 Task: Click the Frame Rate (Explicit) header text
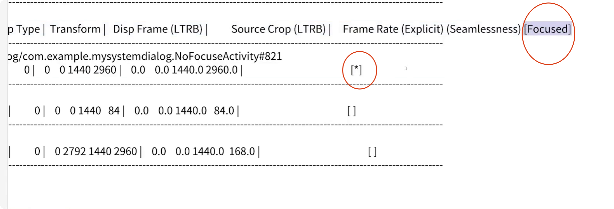[393, 29]
